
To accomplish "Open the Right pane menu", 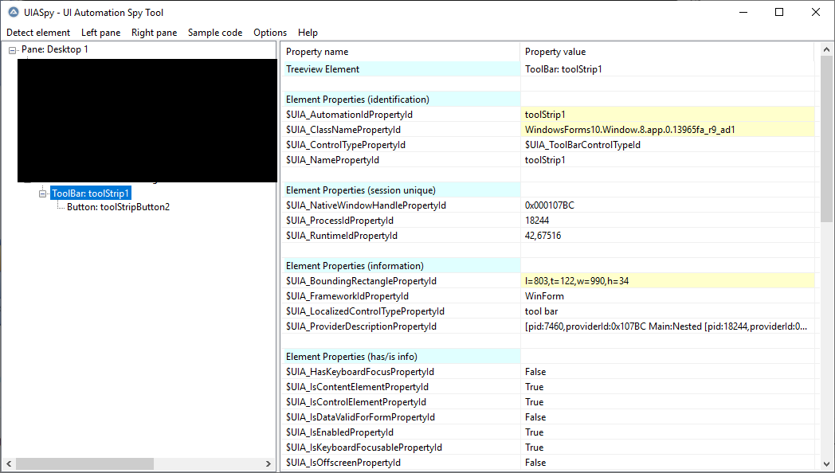I will point(154,33).
